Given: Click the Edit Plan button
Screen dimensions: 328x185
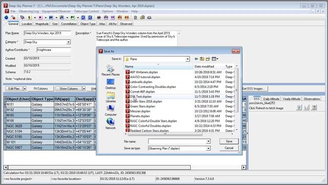Looking at the screenshot, I should pyautogui.click(x=14, y=89).
